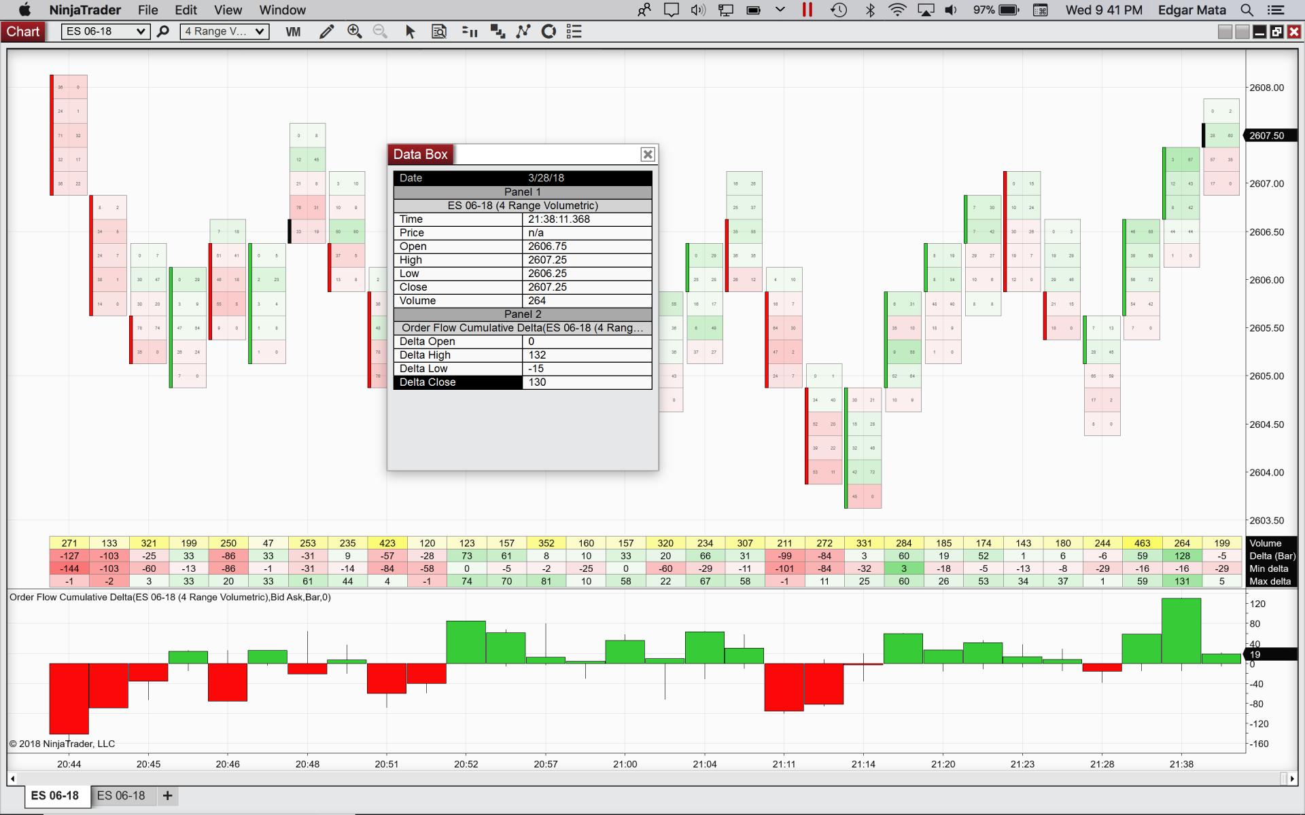Expand the ES 06-18 instrument dropdown
1305x815 pixels.
(x=140, y=31)
